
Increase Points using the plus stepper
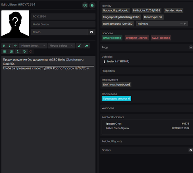(185, 24)
